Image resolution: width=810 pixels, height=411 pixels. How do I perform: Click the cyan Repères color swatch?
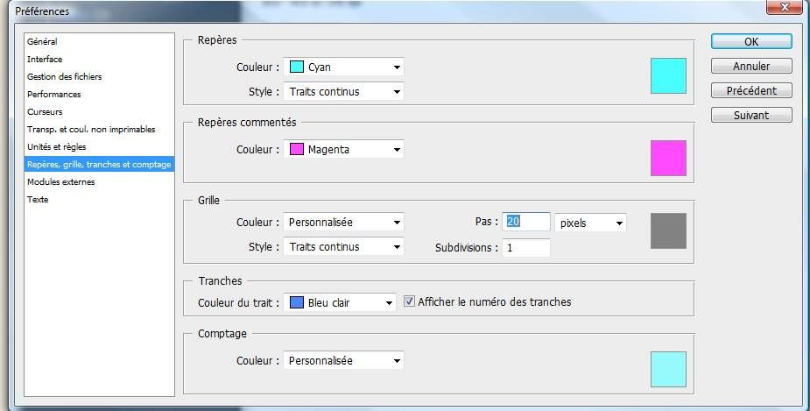[x=668, y=75]
